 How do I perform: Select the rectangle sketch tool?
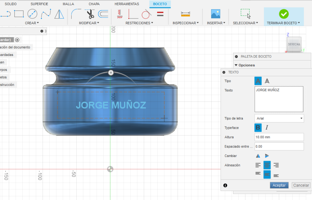point(19,14)
